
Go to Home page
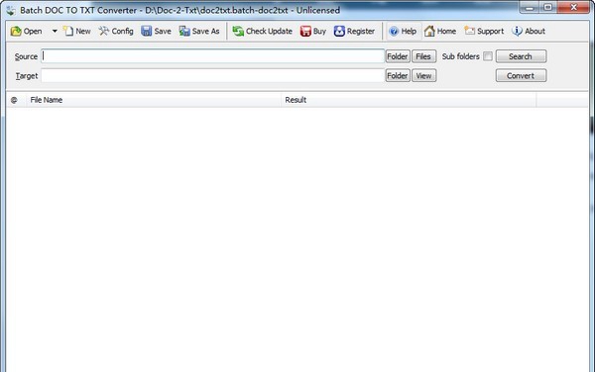[440, 31]
